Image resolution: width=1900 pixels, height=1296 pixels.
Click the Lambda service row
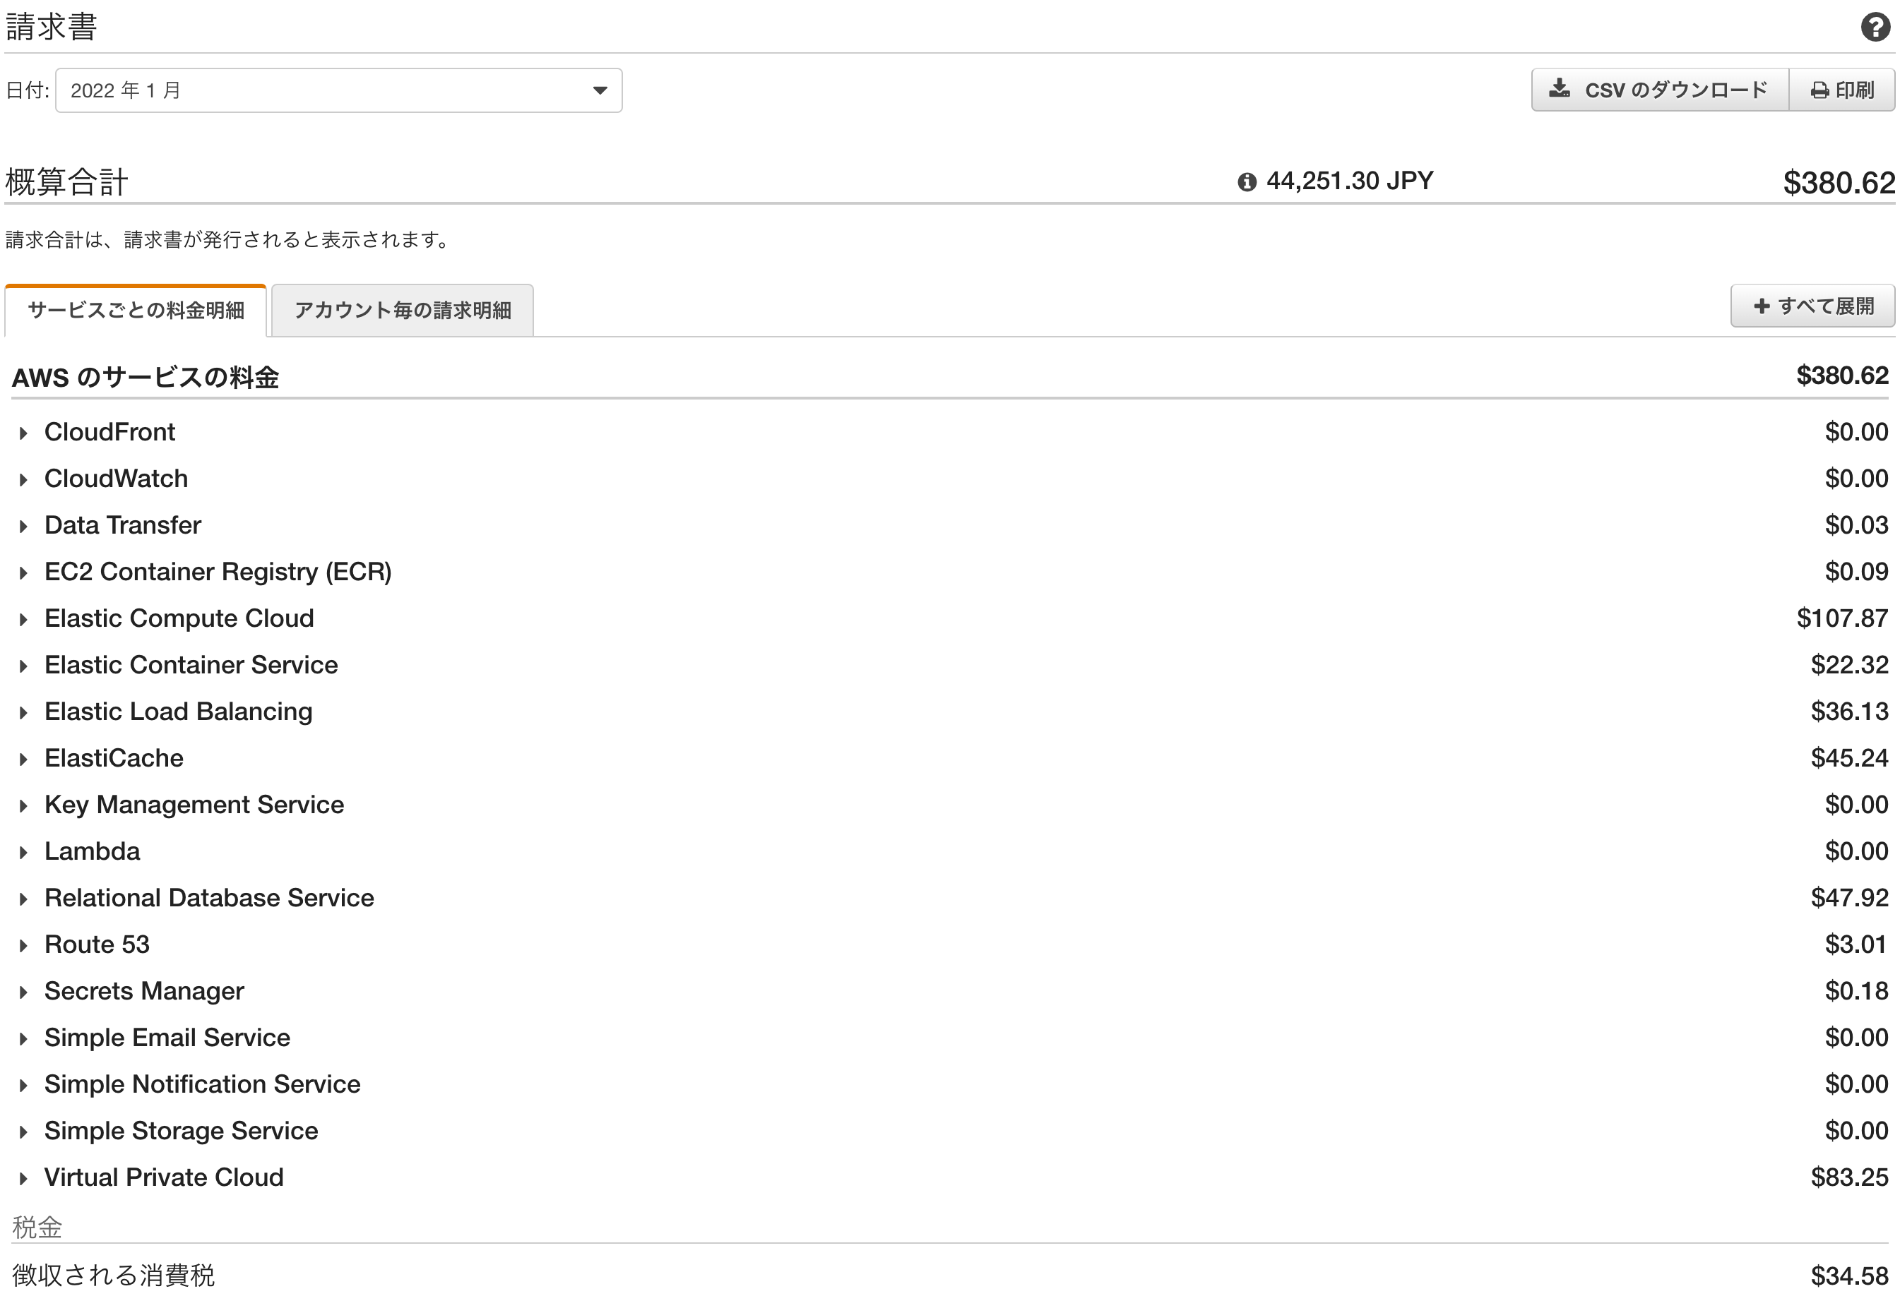[x=92, y=851]
